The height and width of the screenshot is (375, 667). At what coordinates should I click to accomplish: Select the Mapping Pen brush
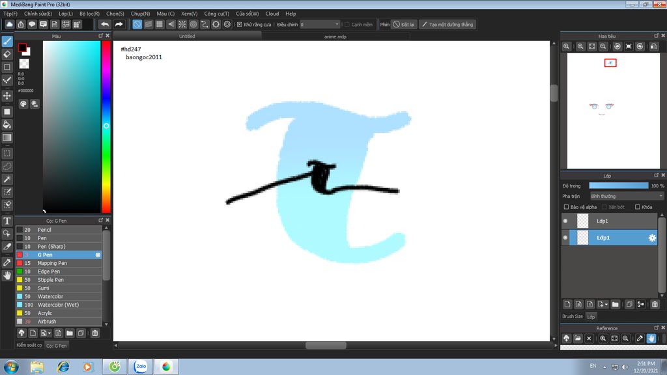[x=59, y=263]
